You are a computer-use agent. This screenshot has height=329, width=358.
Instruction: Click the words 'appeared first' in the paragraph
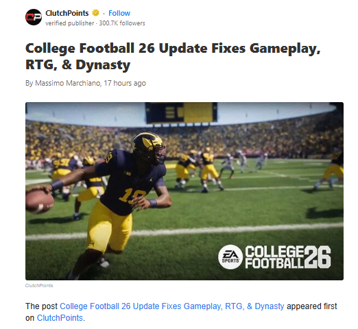coord(311,306)
